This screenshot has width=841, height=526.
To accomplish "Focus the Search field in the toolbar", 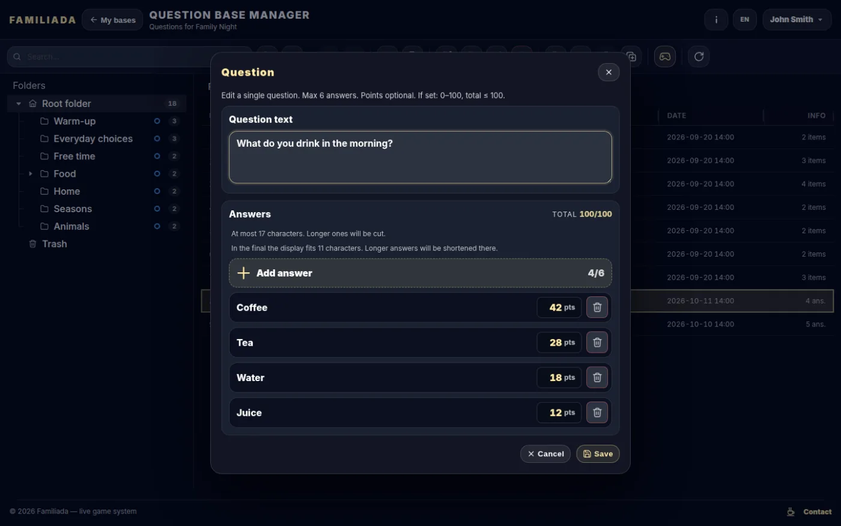I will tap(129, 57).
